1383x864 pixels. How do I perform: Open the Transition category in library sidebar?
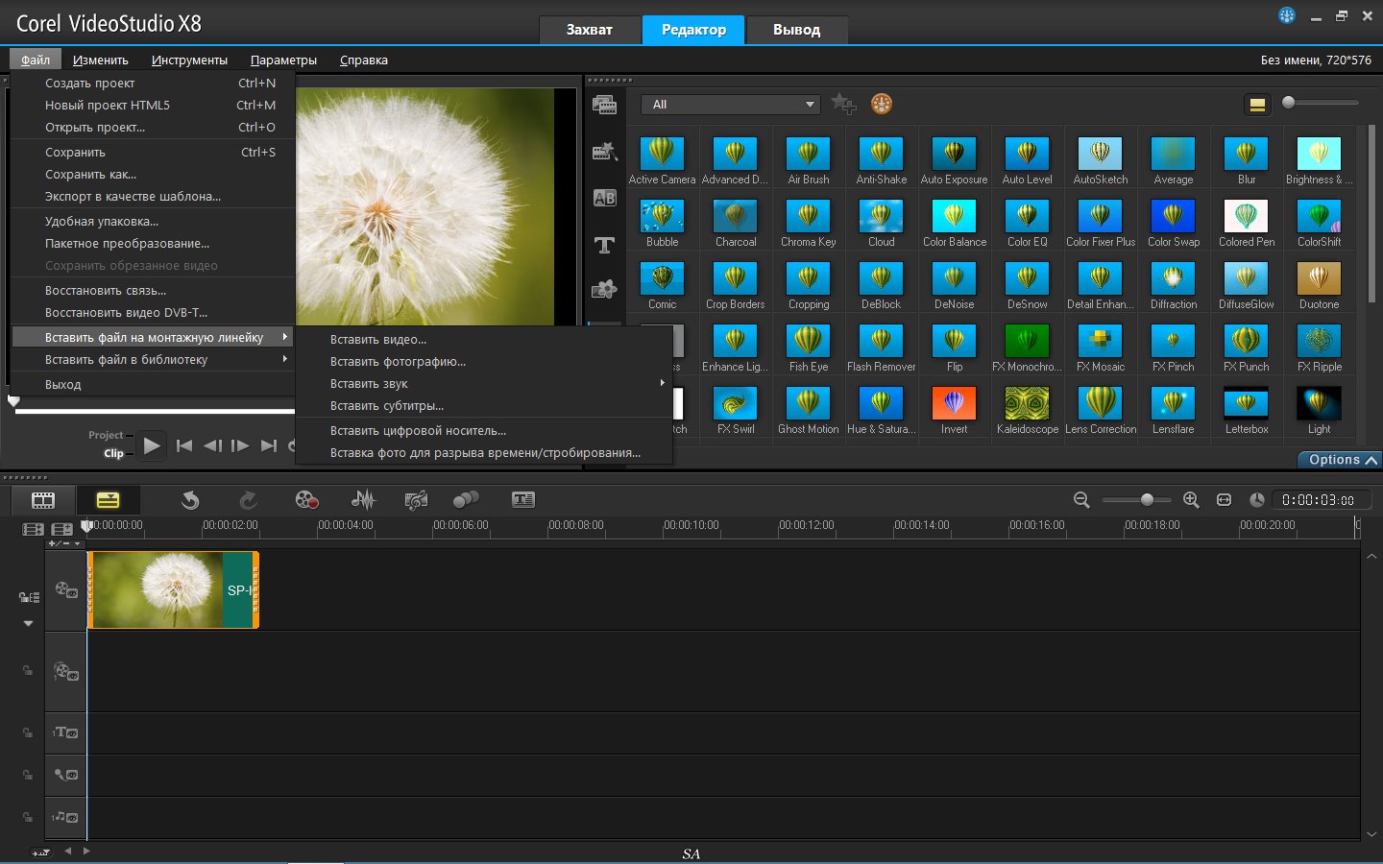click(x=604, y=199)
